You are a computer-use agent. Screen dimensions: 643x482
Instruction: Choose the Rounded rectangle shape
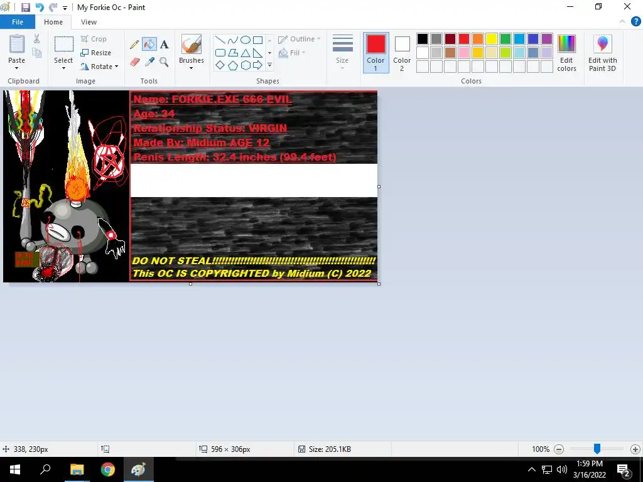pyautogui.click(x=220, y=53)
